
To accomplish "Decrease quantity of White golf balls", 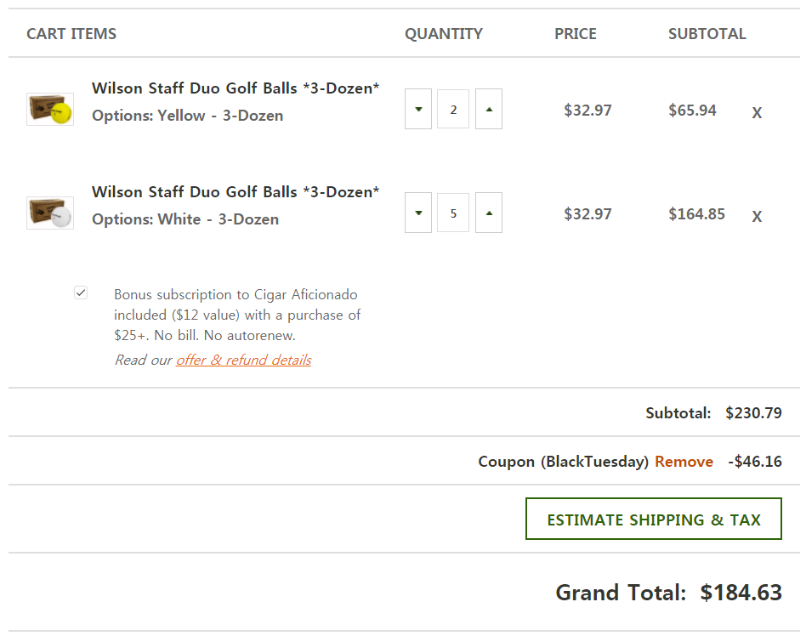I will point(418,213).
